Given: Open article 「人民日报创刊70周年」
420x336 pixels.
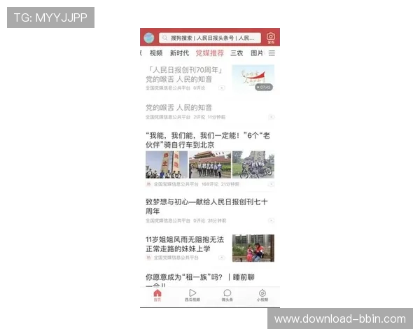Looking at the screenshot, I should point(185,74).
